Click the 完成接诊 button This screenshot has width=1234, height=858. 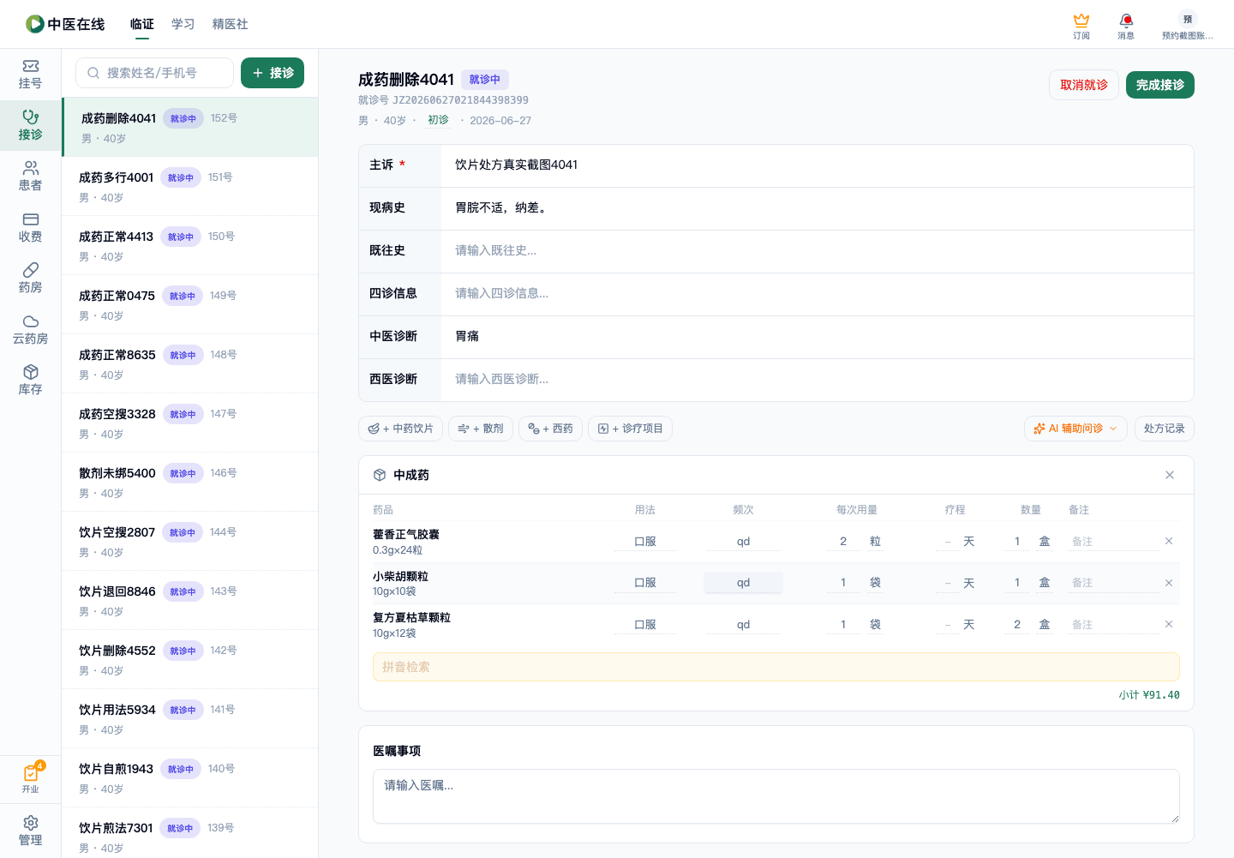click(x=1160, y=85)
